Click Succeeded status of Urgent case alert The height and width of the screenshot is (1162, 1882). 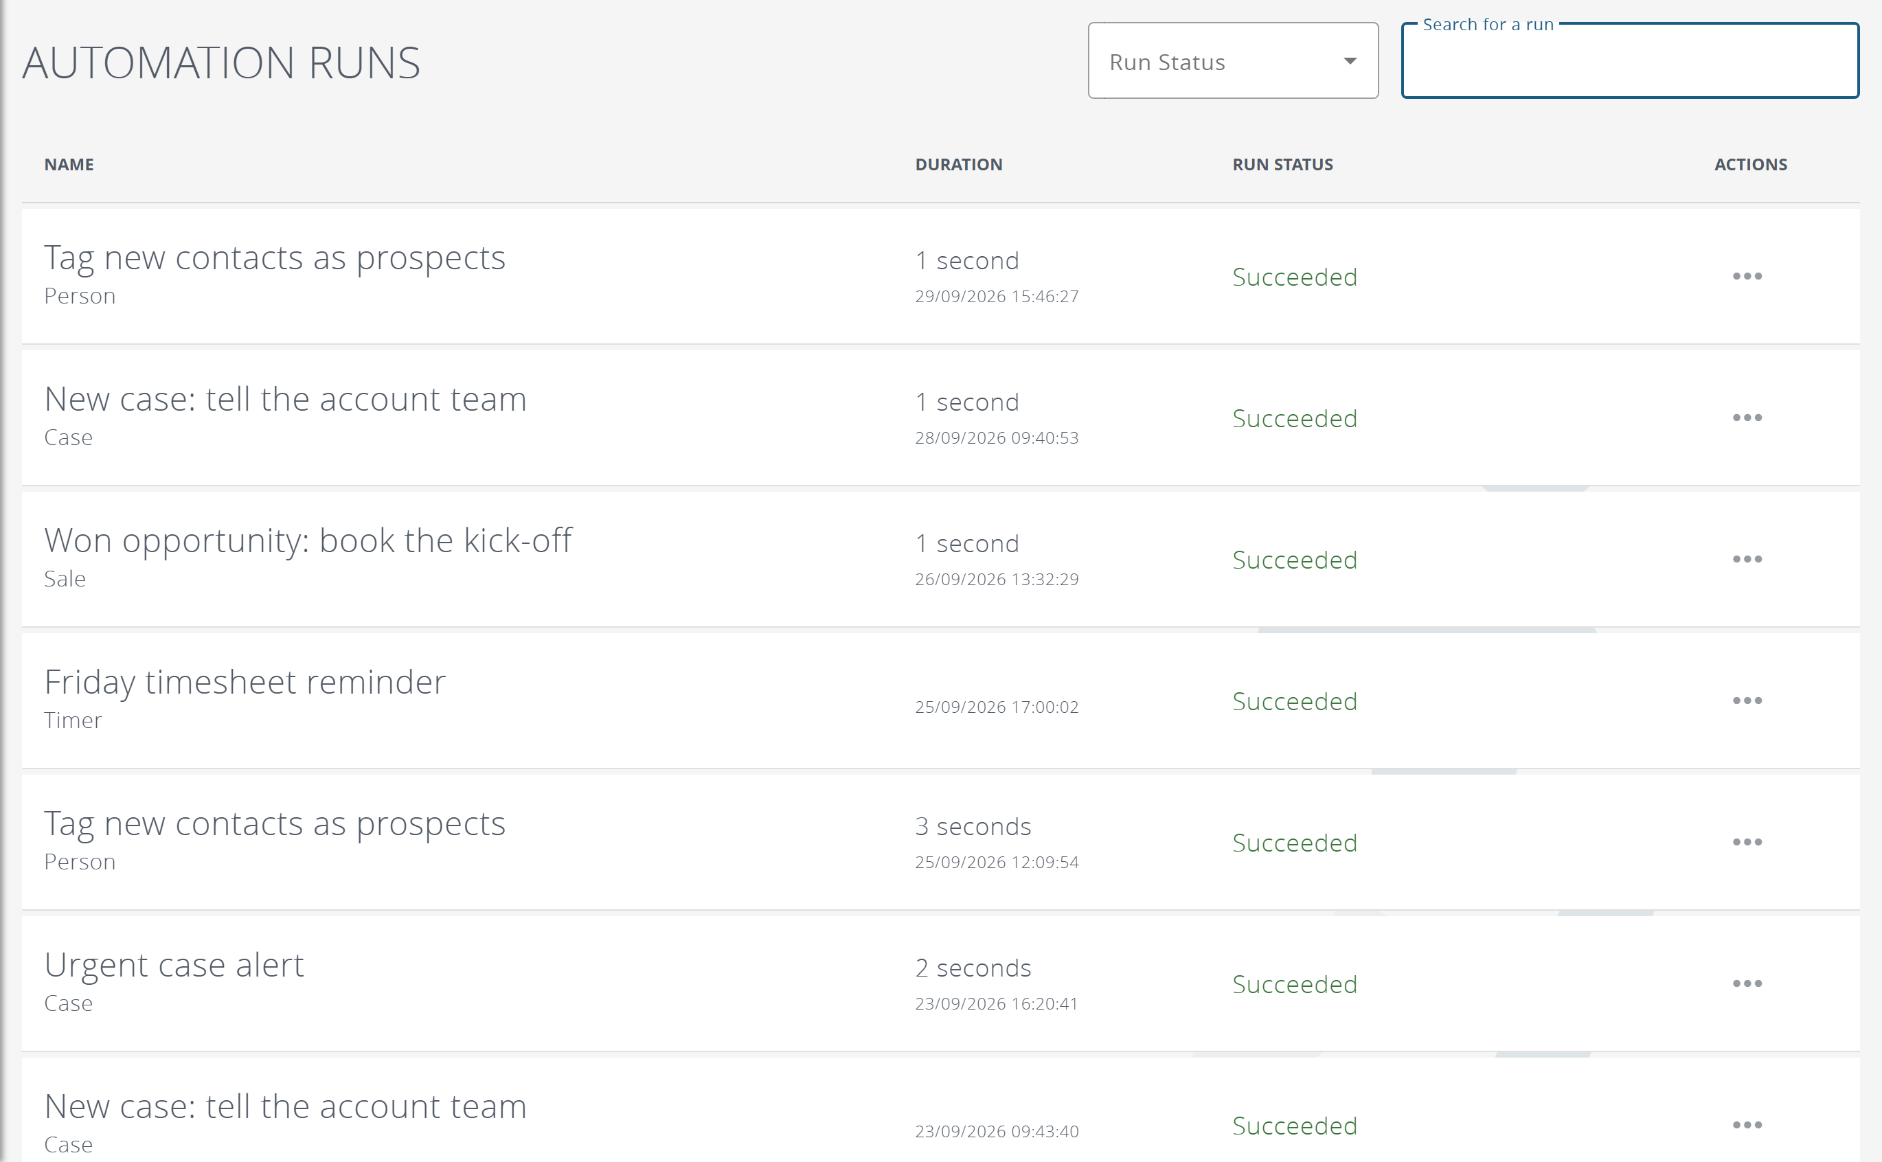click(1295, 983)
